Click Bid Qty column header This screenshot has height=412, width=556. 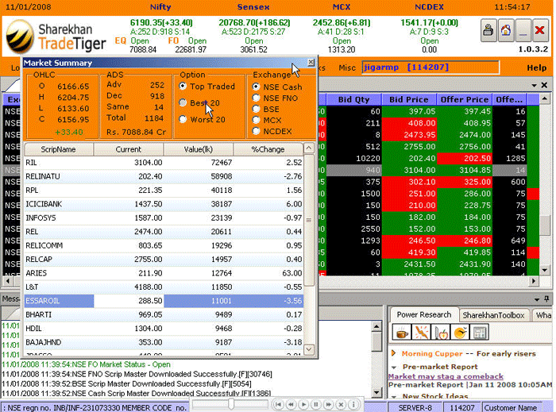click(x=353, y=99)
